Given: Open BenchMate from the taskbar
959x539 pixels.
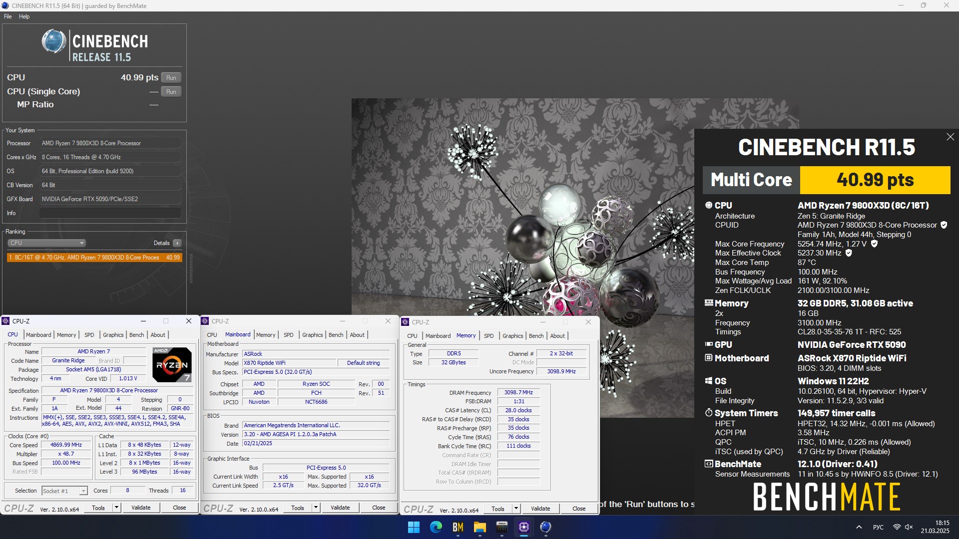Looking at the screenshot, I should point(458,527).
